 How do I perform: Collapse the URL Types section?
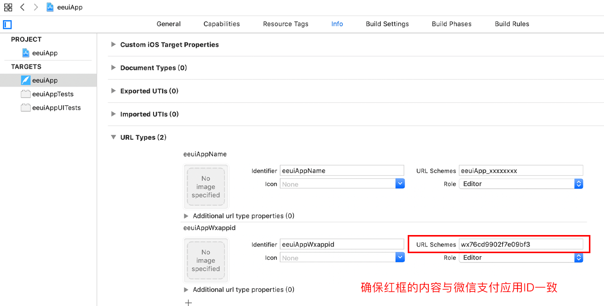(x=113, y=137)
